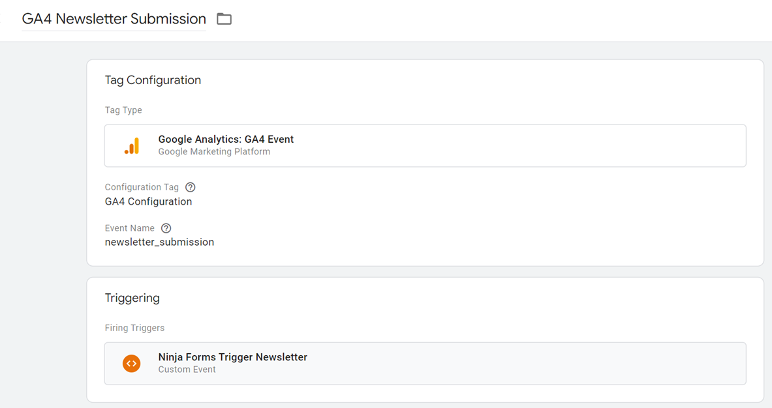The image size is (772, 408).
Task: Click the Google Analytics bar chart icon
Action: (132, 146)
